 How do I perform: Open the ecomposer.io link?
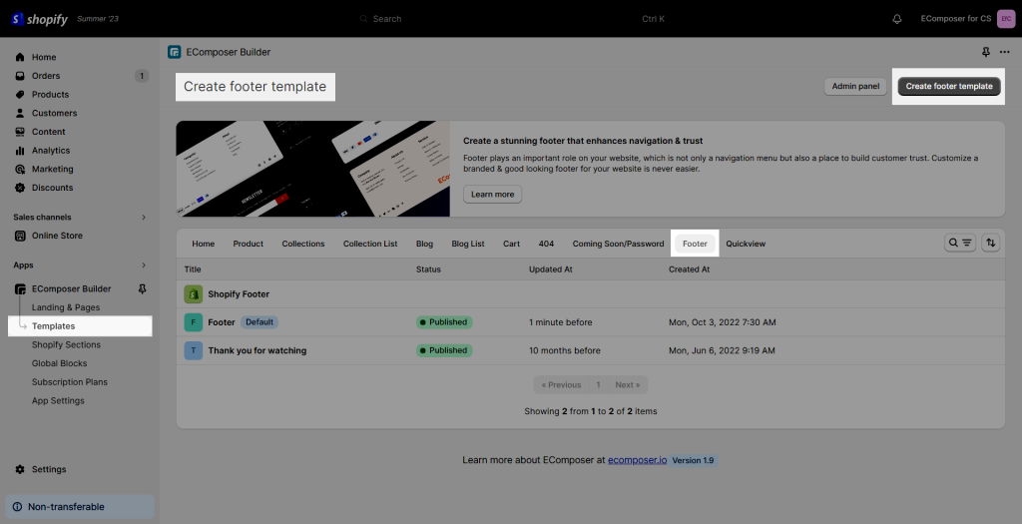638,460
